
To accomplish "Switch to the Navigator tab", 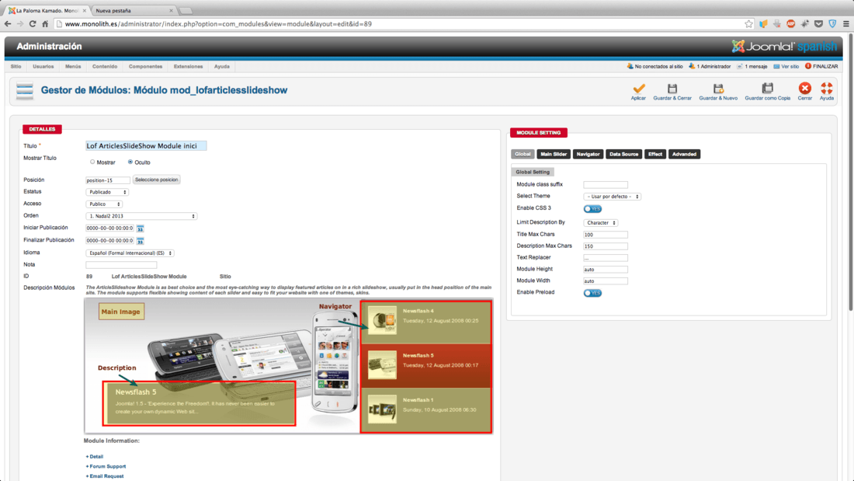I will tap(588, 155).
